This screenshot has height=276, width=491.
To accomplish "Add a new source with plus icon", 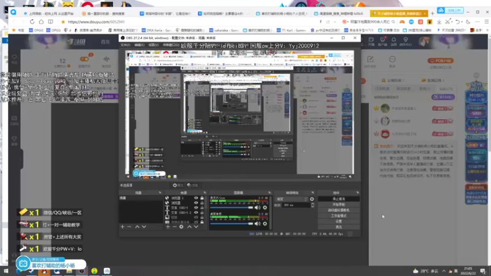I will pyautogui.click(x=168, y=226).
